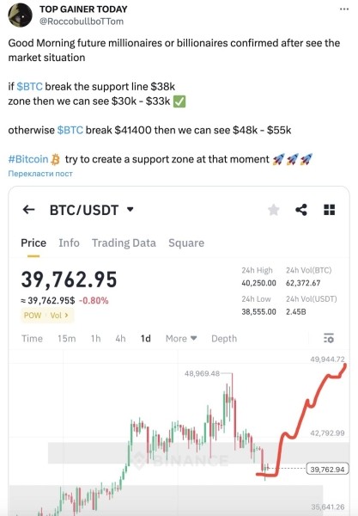The image size is (358, 516).
Task: Click the Перекласти пост translate link
Action: click(40, 174)
